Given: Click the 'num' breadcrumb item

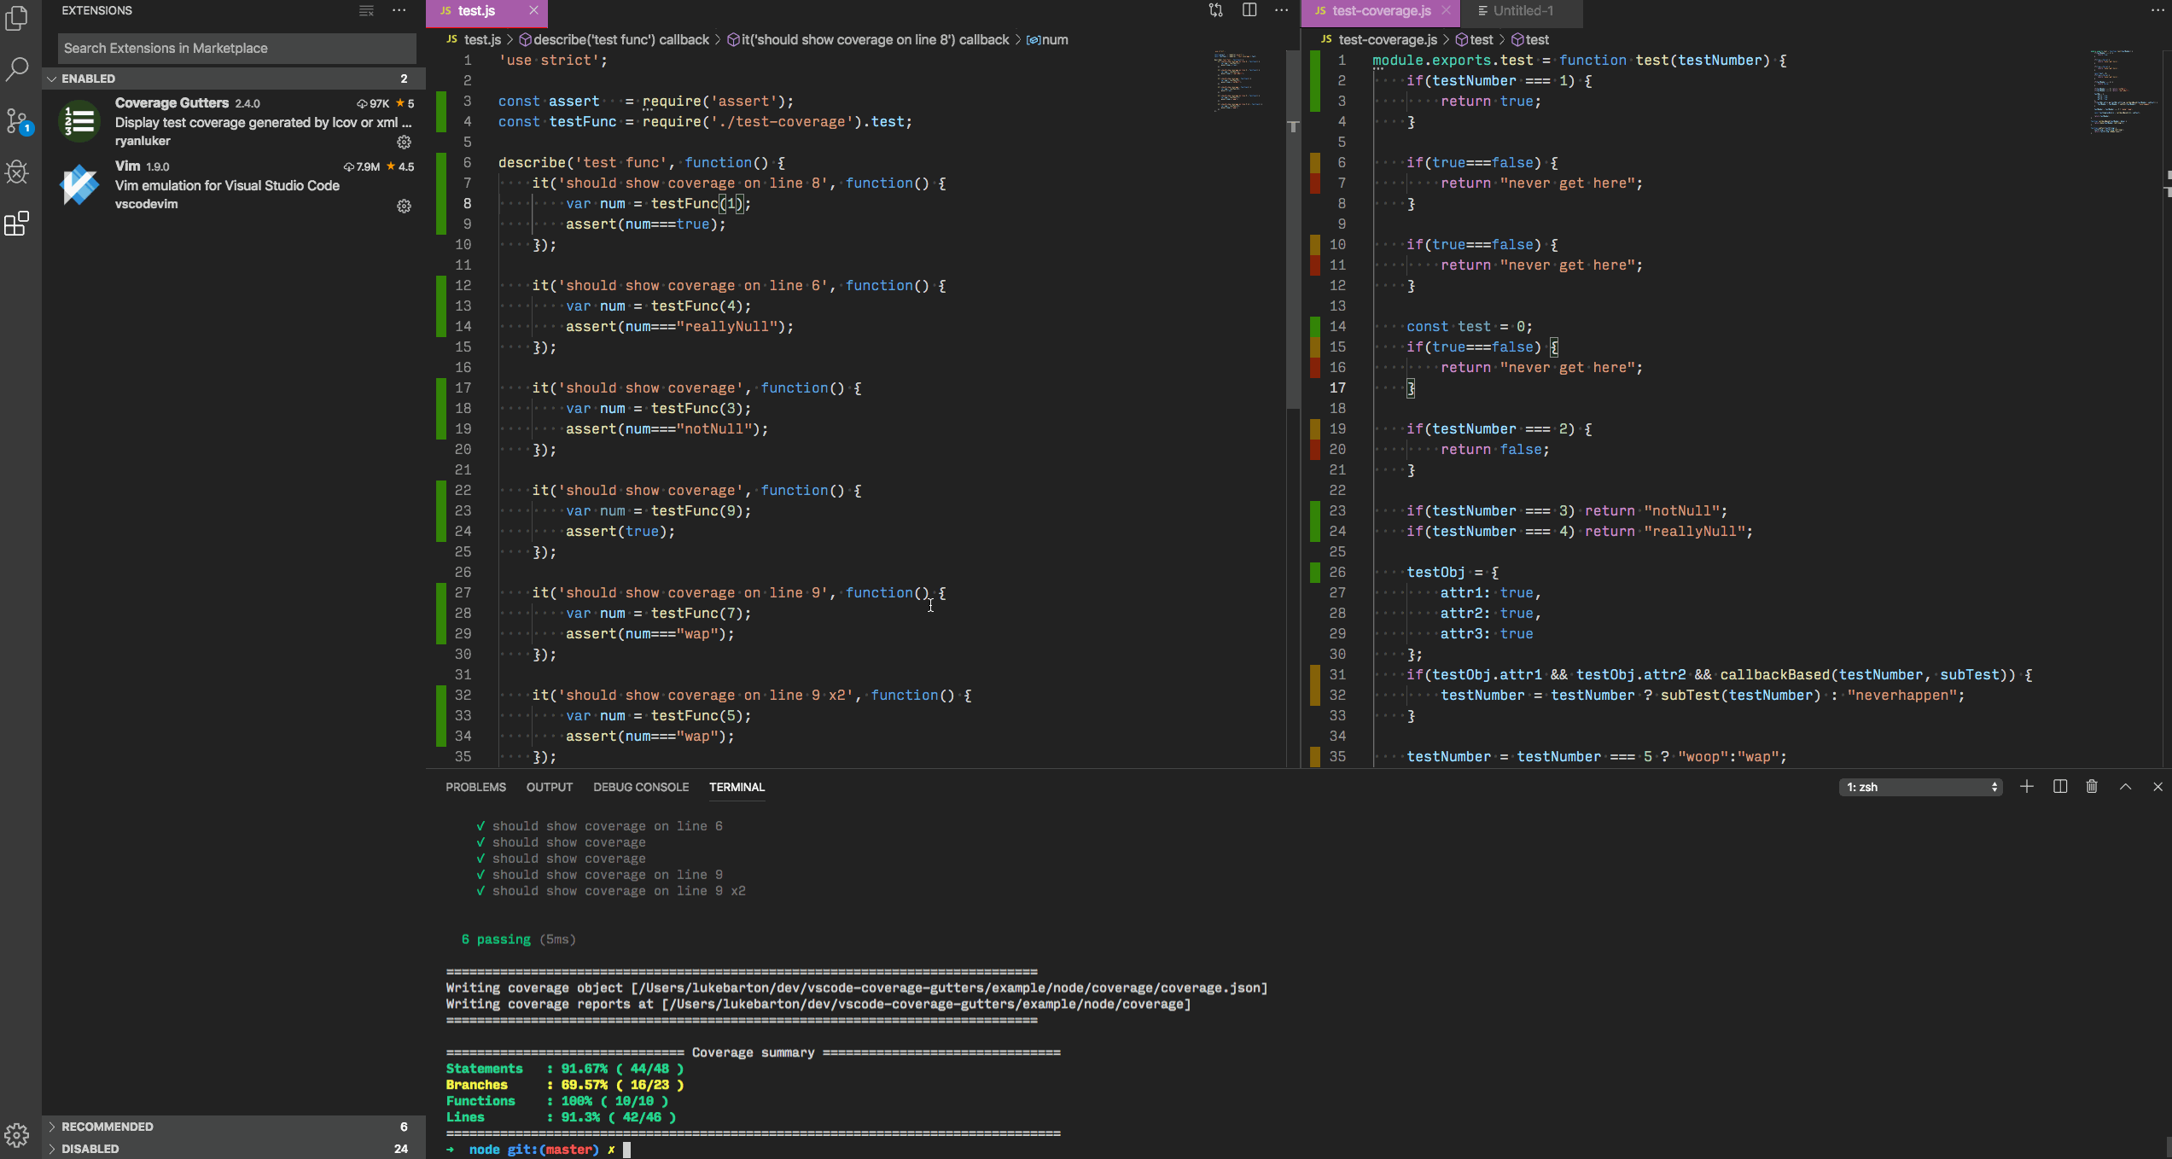Looking at the screenshot, I should point(1047,40).
